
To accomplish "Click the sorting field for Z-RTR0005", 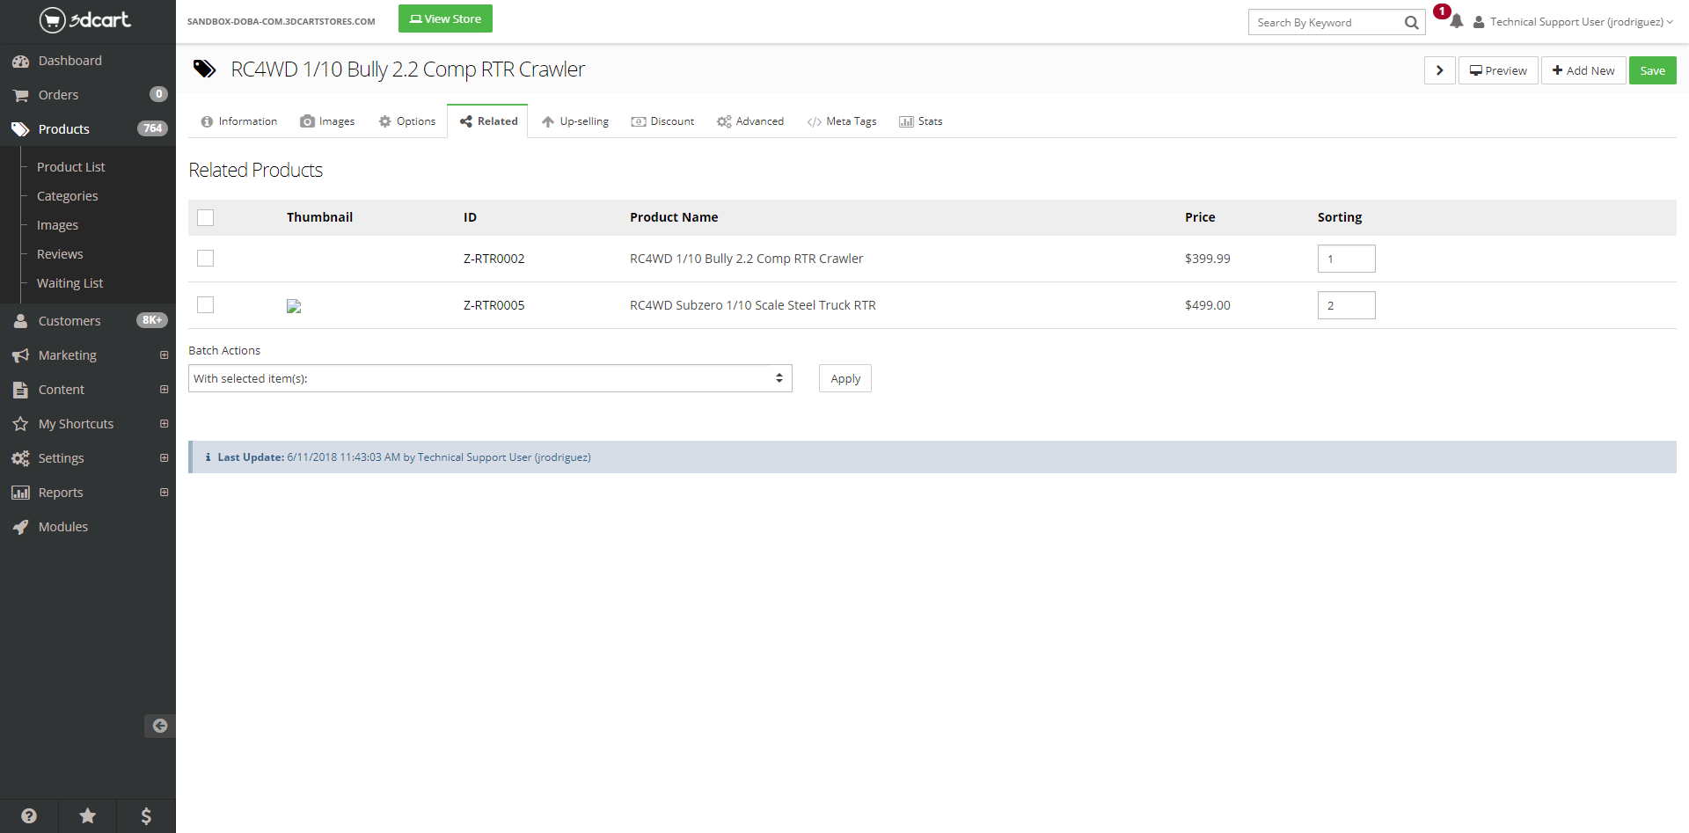I will coord(1346,305).
